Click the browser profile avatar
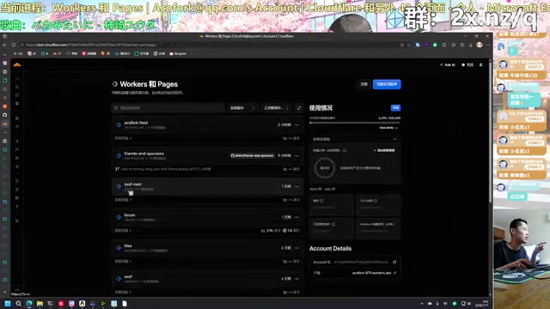Screen dimensions: 550x309 point(480,45)
